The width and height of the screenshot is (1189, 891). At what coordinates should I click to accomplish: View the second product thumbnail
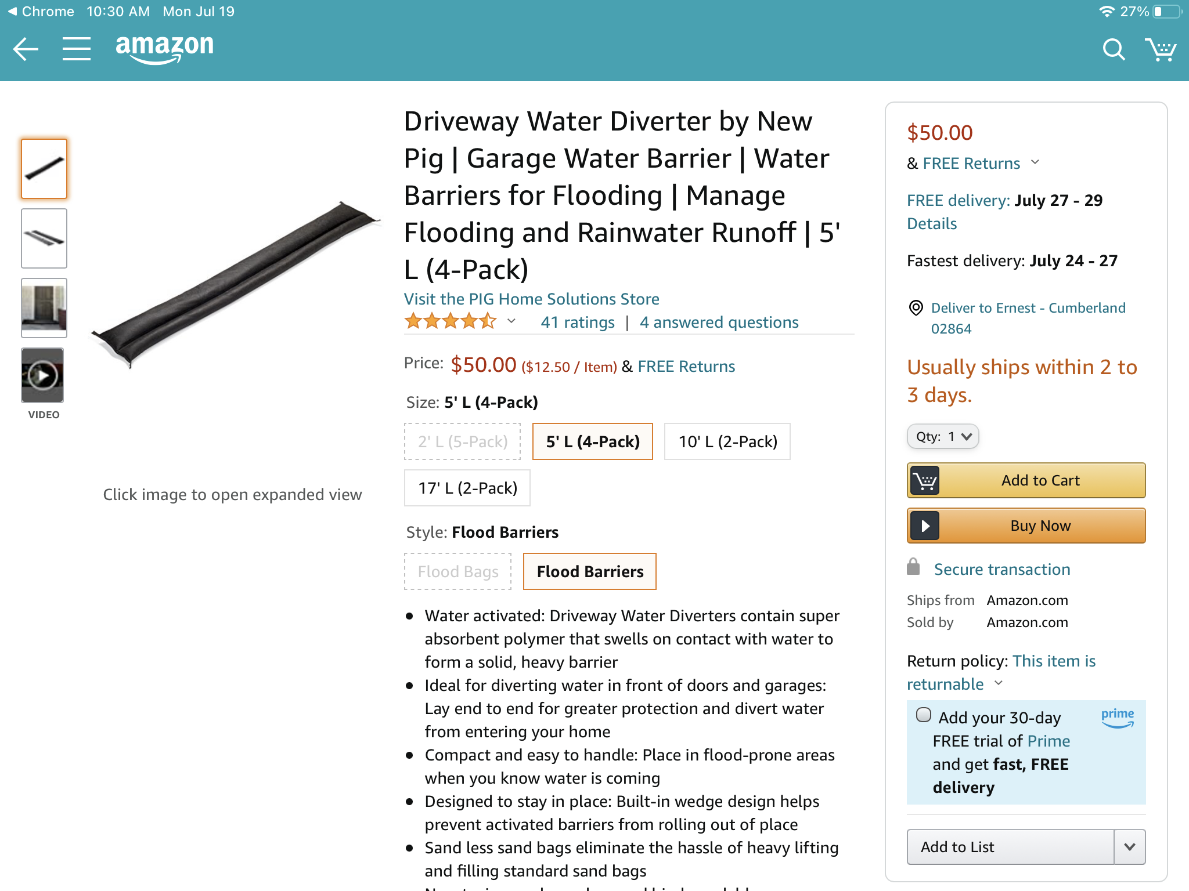tap(44, 238)
